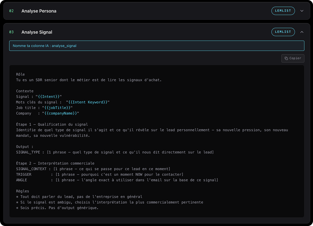This screenshot has width=313, height=226.
Task: Click the 'Règles' heading line
Action: point(23,191)
